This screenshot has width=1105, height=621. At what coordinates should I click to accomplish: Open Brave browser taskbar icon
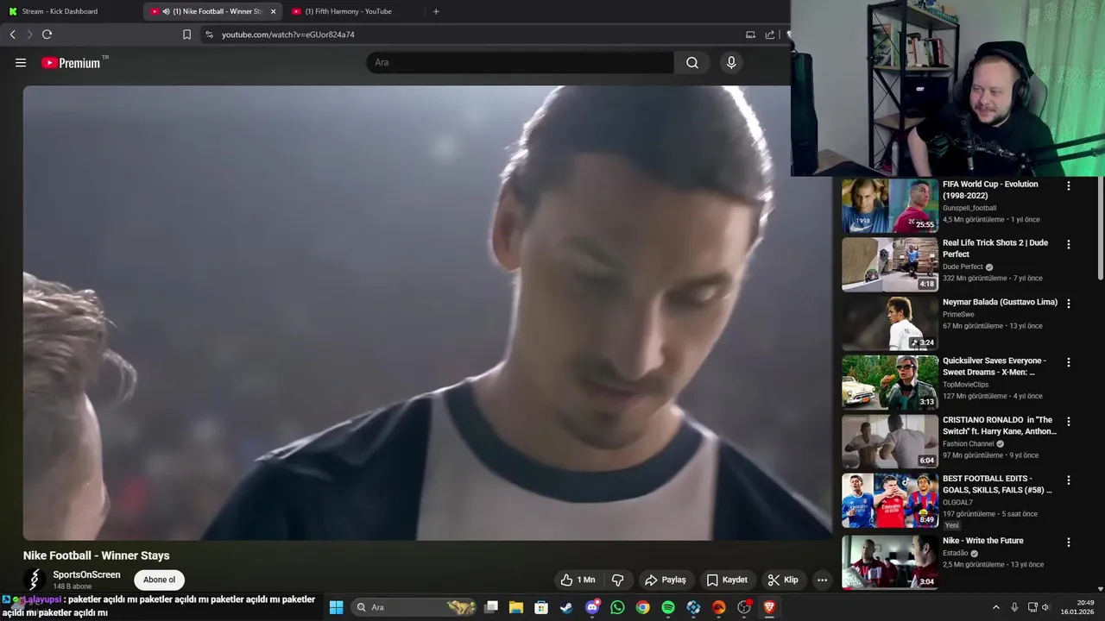[769, 607]
